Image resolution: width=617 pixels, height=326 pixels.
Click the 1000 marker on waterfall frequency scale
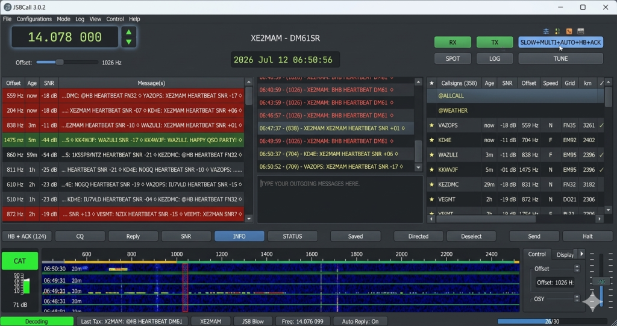pyautogui.click(x=177, y=254)
